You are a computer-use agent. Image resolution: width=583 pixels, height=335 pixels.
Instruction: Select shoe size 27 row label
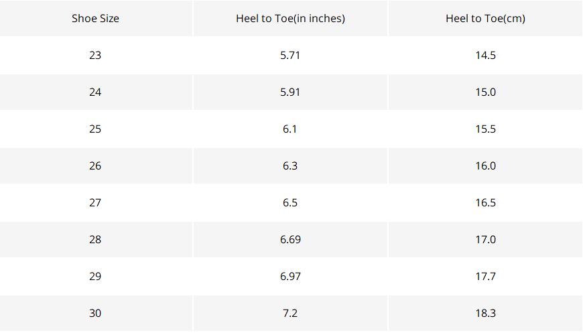click(95, 202)
